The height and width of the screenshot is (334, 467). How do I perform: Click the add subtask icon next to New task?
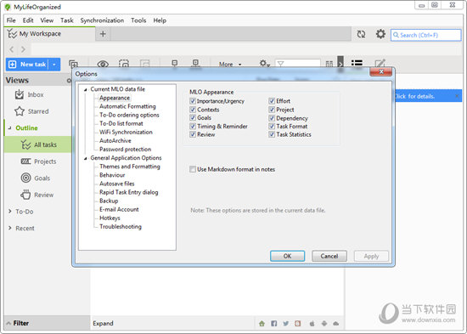[x=73, y=64]
